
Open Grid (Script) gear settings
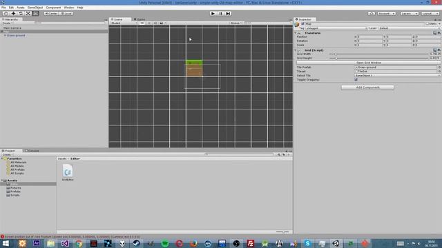(x=439, y=50)
